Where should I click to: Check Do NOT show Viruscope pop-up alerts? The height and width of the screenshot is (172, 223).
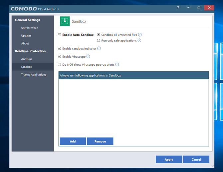point(60,64)
